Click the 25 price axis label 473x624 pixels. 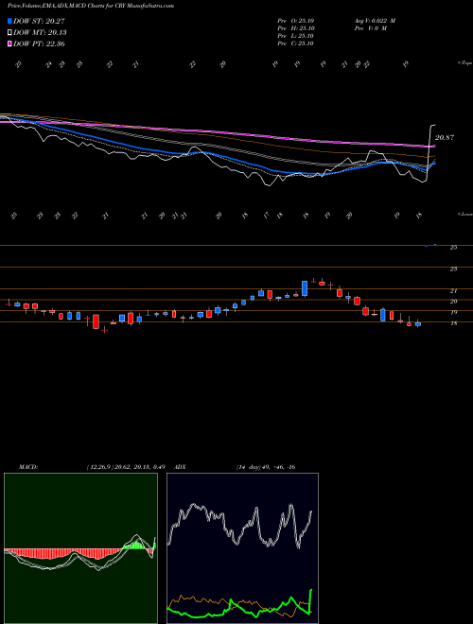[453, 248]
